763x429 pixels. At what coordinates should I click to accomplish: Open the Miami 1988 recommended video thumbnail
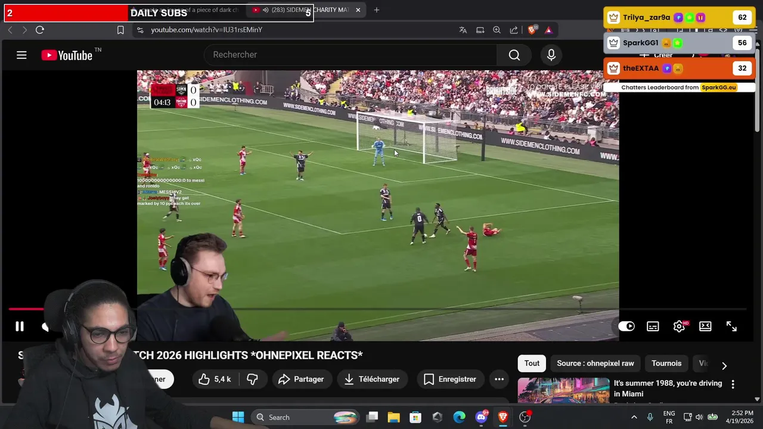point(564,391)
